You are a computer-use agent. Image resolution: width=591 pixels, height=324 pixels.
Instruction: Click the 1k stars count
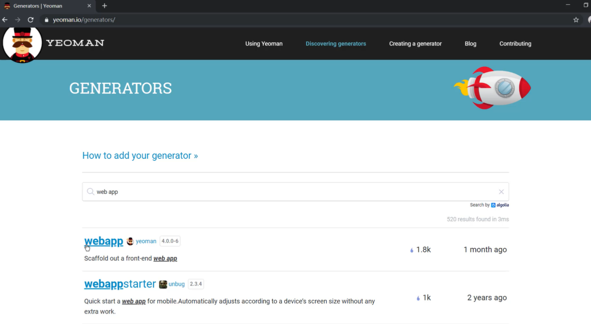423,297
